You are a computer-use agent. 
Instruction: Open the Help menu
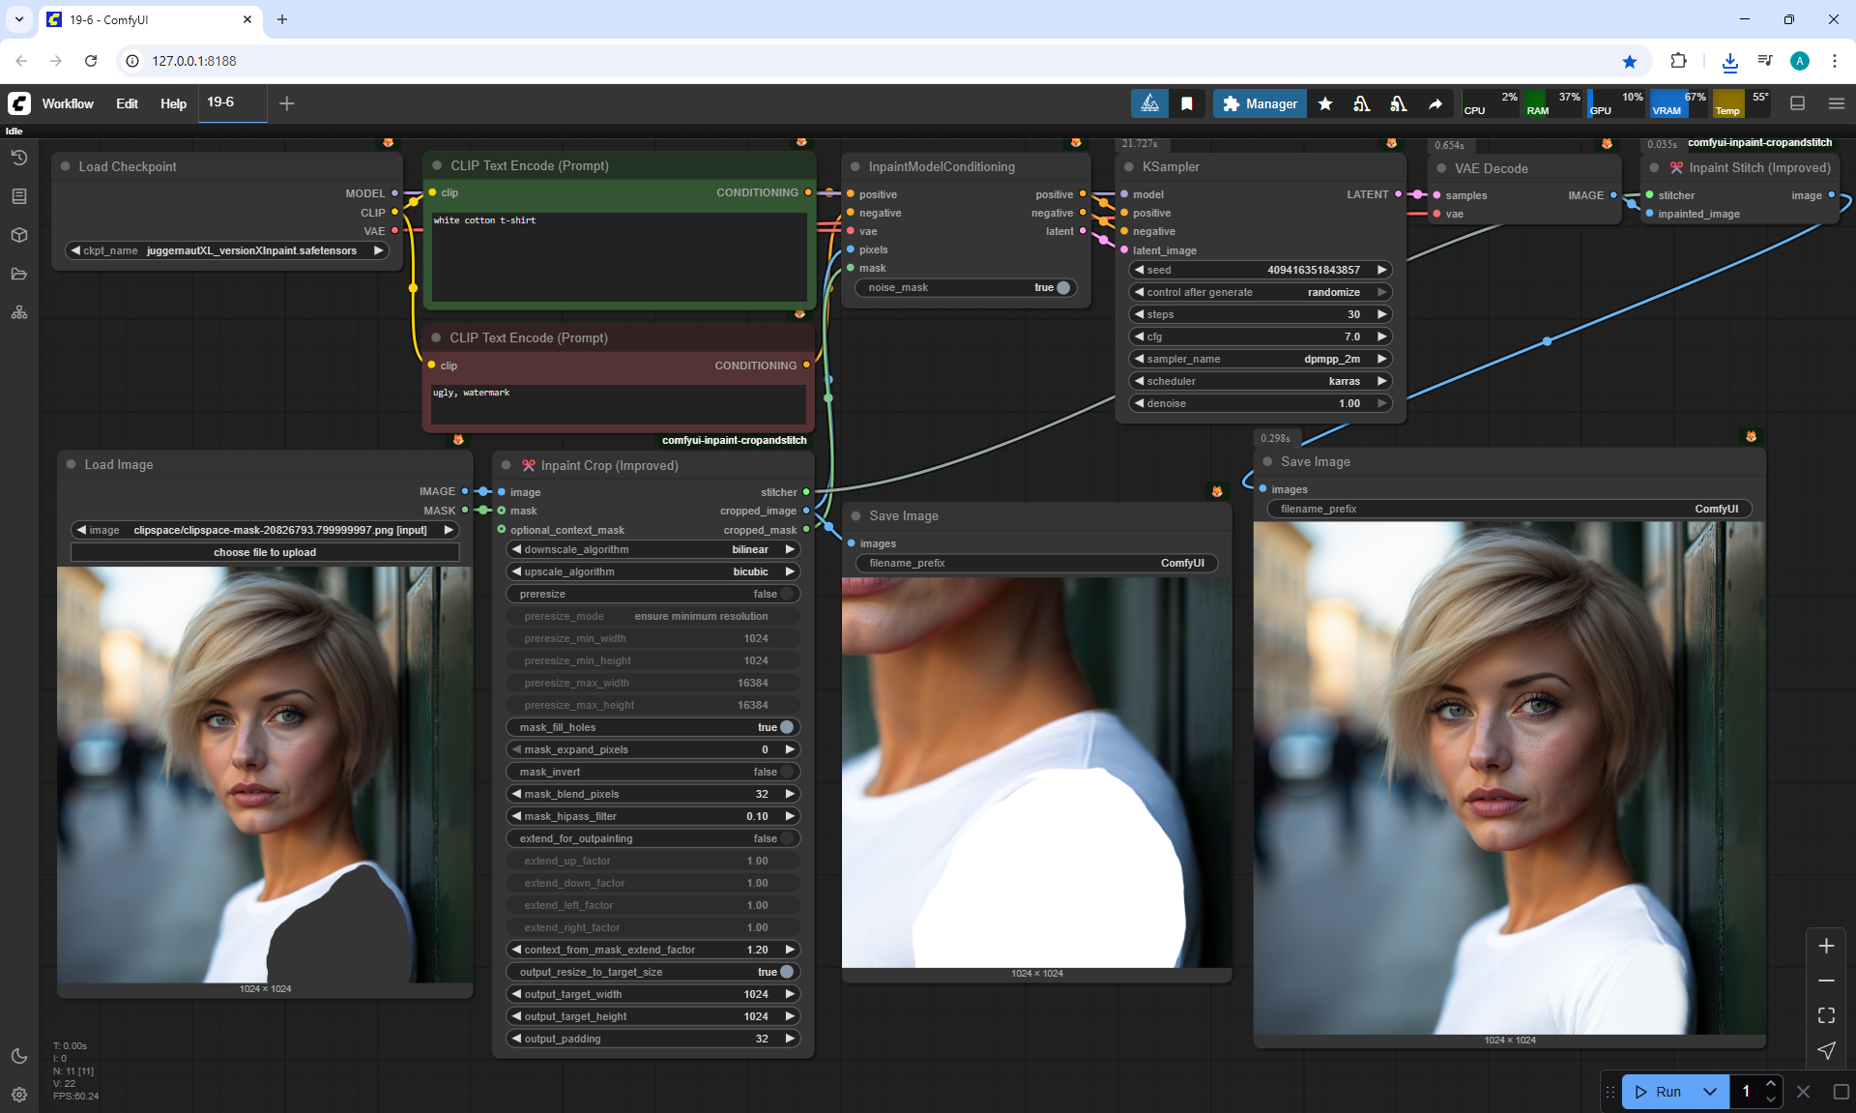click(173, 103)
